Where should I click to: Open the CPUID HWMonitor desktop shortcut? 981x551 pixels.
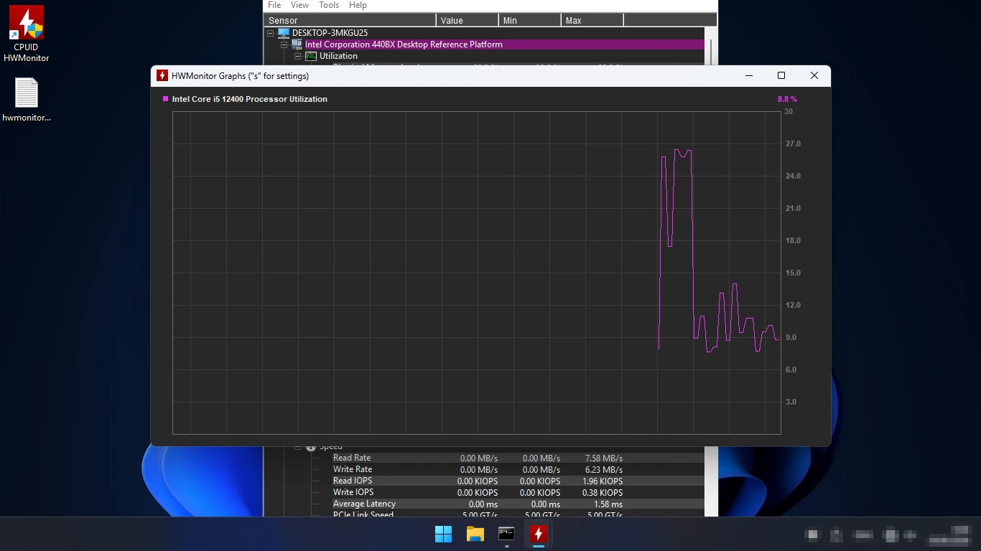(x=27, y=34)
